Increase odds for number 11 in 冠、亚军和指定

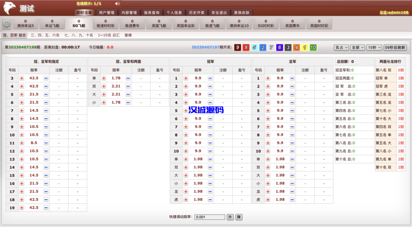[22, 143]
